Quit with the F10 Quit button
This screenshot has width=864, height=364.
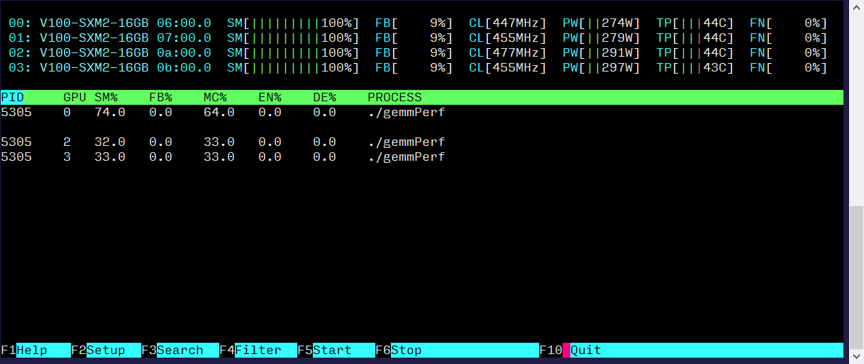click(x=691, y=350)
